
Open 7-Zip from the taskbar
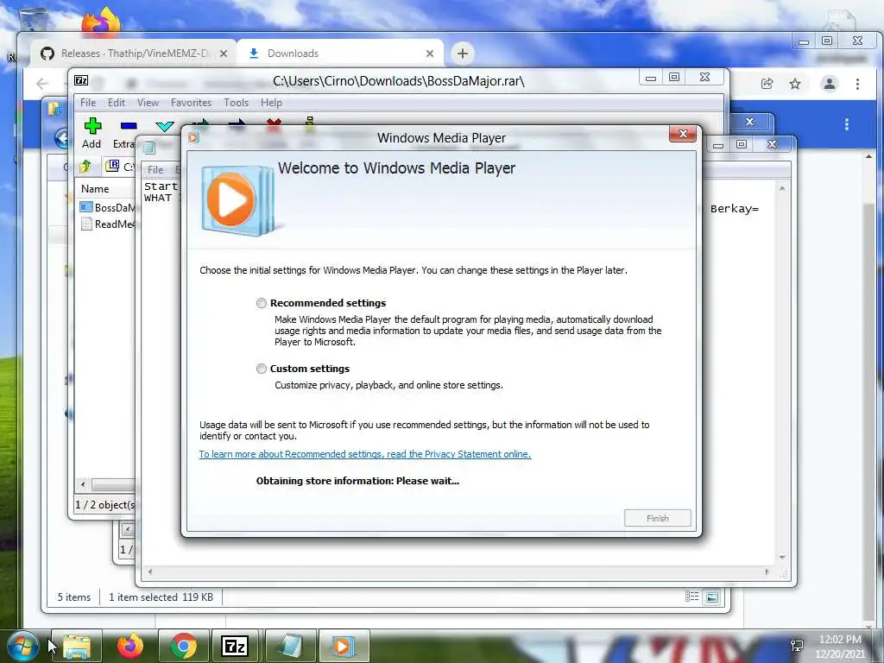[235, 646]
